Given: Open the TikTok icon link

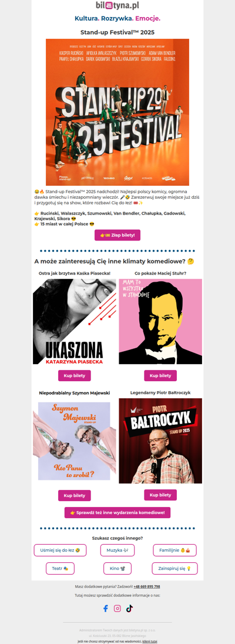Looking at the screenshot, I should (130, 608).
